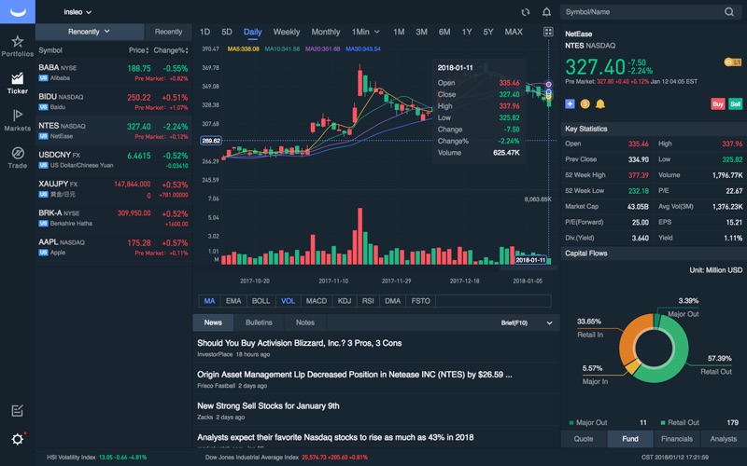
Task: Open the News tab
Action: (x=213, y=322)
